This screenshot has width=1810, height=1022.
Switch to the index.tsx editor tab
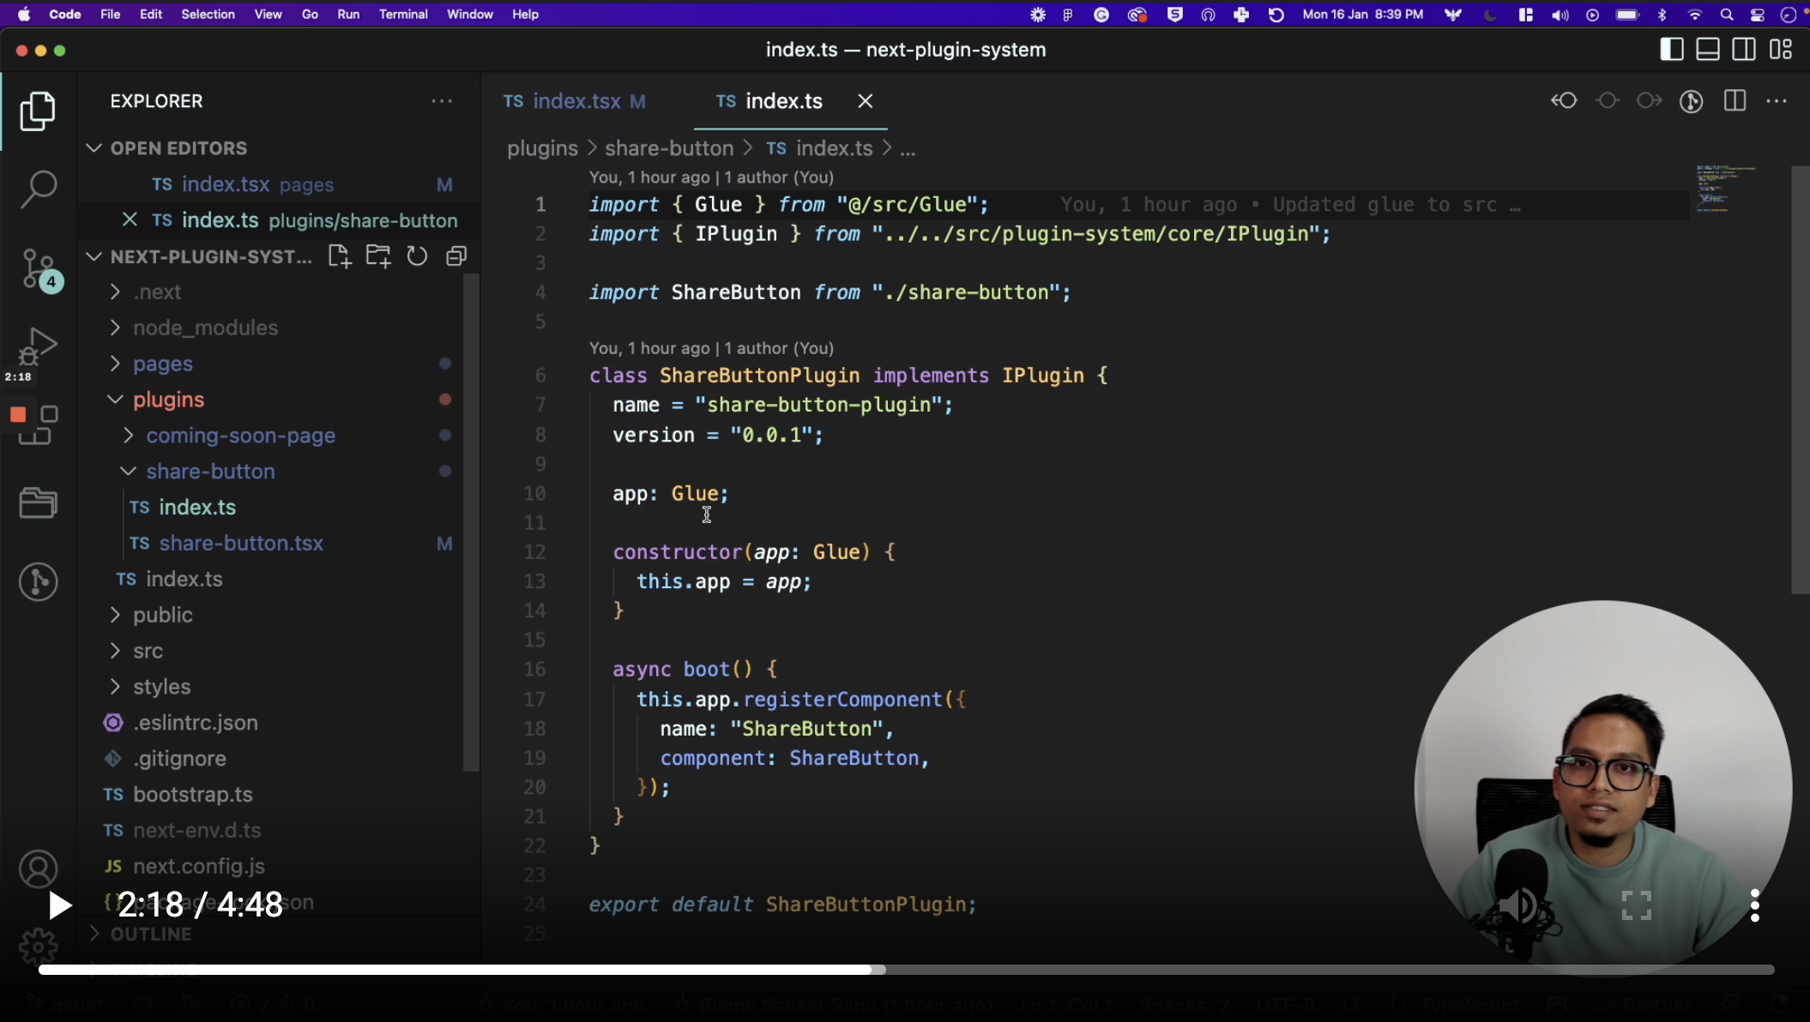pyautogui.click(x=576, y=101)
